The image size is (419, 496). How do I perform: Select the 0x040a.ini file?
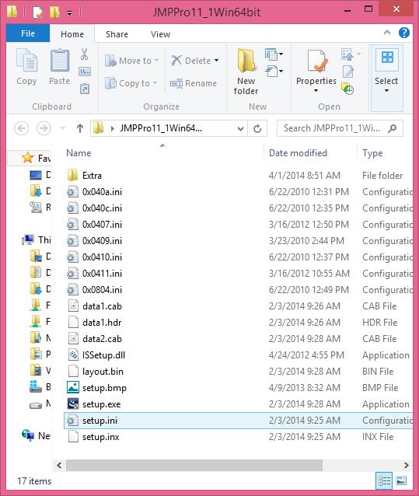tap(238, 192)
